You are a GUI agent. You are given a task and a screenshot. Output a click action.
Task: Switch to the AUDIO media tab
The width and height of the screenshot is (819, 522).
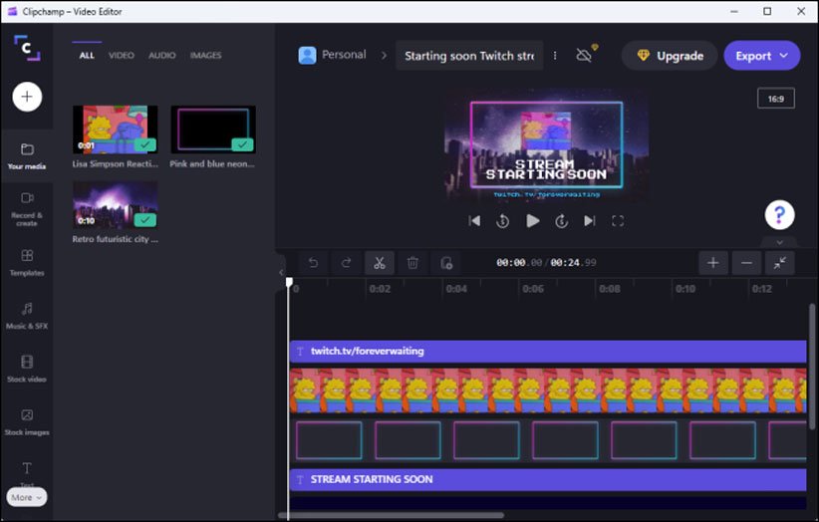tap(162, 56)
